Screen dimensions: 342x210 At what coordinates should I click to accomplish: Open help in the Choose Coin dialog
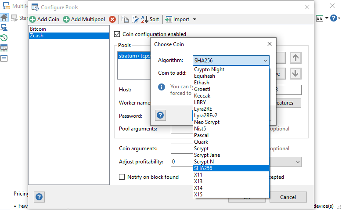click(x=161, y=115)
